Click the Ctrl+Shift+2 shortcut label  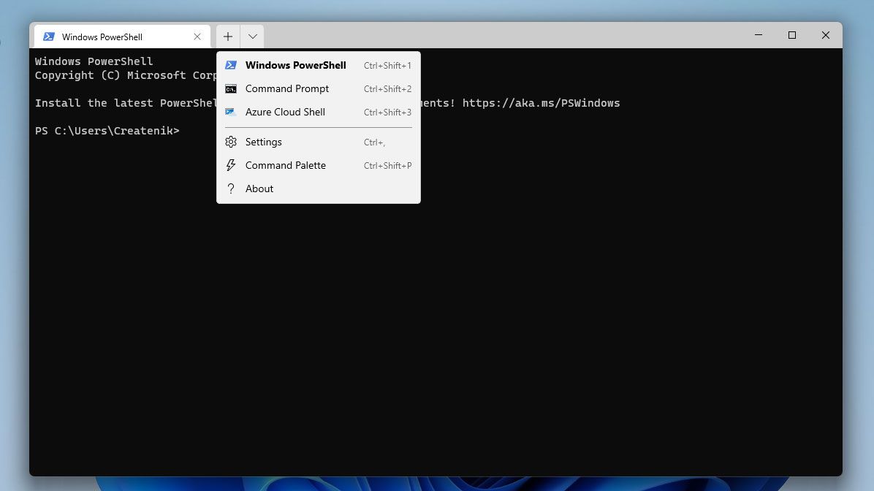pyautogui.click(x=387, y=89)
